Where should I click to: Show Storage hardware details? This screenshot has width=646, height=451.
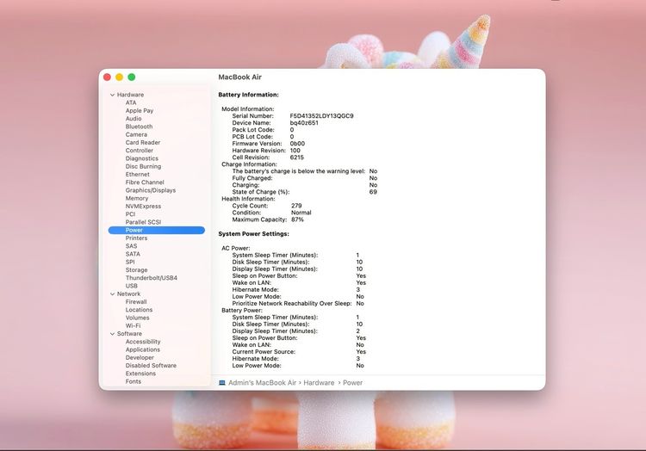(x=136, y=270)
